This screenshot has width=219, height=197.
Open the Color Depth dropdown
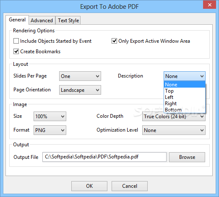point(174,117)
